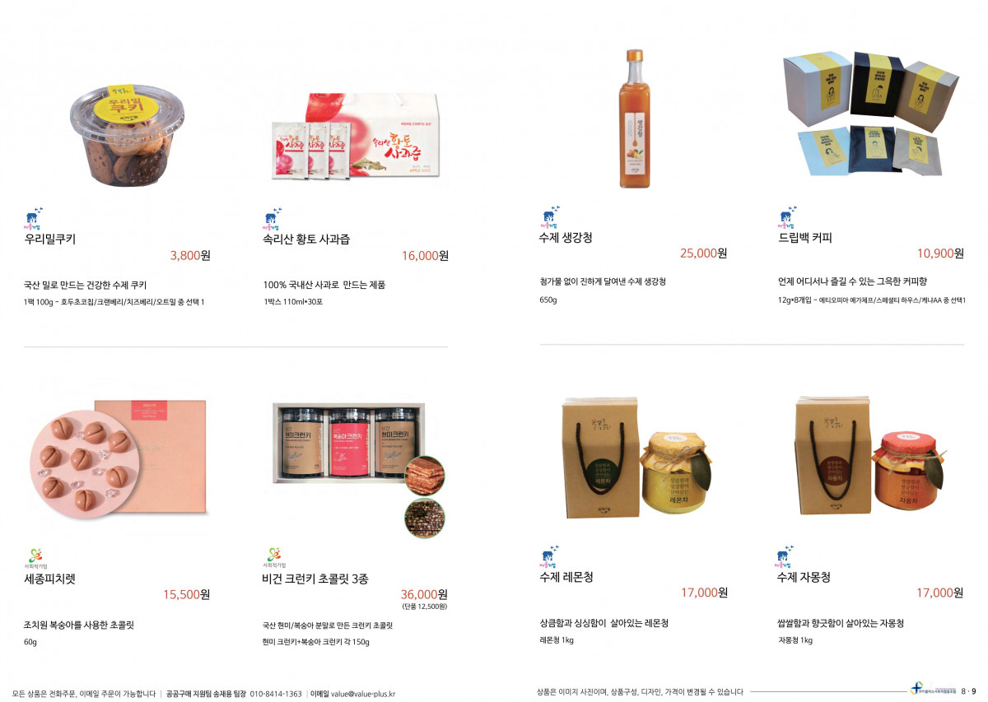Click the badge icon above 수제 레몬청
Image resolution: width=988 pixels, height=702 pixels.
pyautogui.click(x=549, y=557)
